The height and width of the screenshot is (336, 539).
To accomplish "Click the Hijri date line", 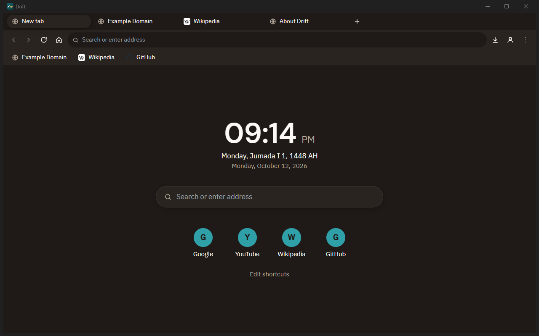I will tap(269, 156).
